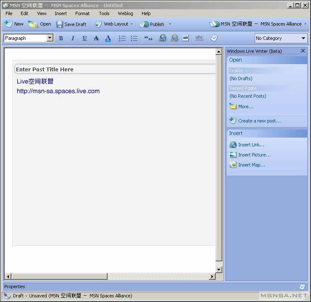Open the Format menu
The height and width of the screenshot is (302, 311).
point(82,13)
